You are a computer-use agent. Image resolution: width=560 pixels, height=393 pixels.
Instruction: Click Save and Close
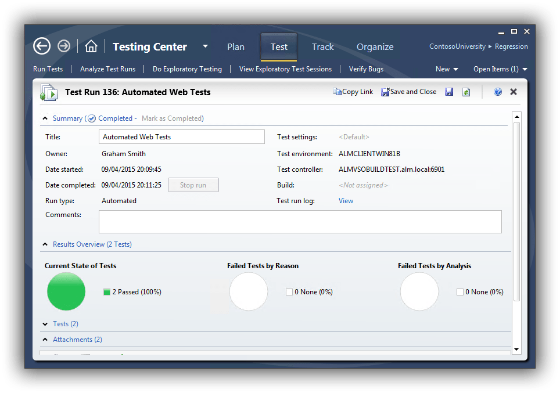(x=409, y=92)
